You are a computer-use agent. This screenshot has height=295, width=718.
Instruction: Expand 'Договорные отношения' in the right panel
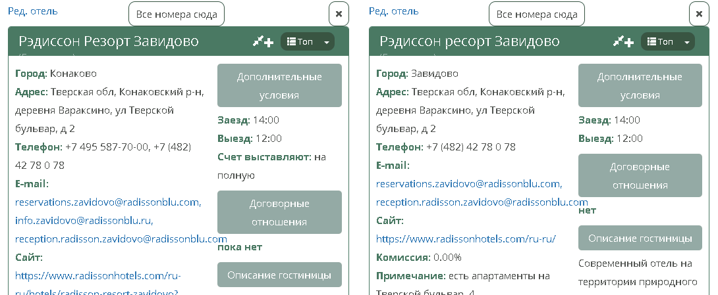click(640, 175)
